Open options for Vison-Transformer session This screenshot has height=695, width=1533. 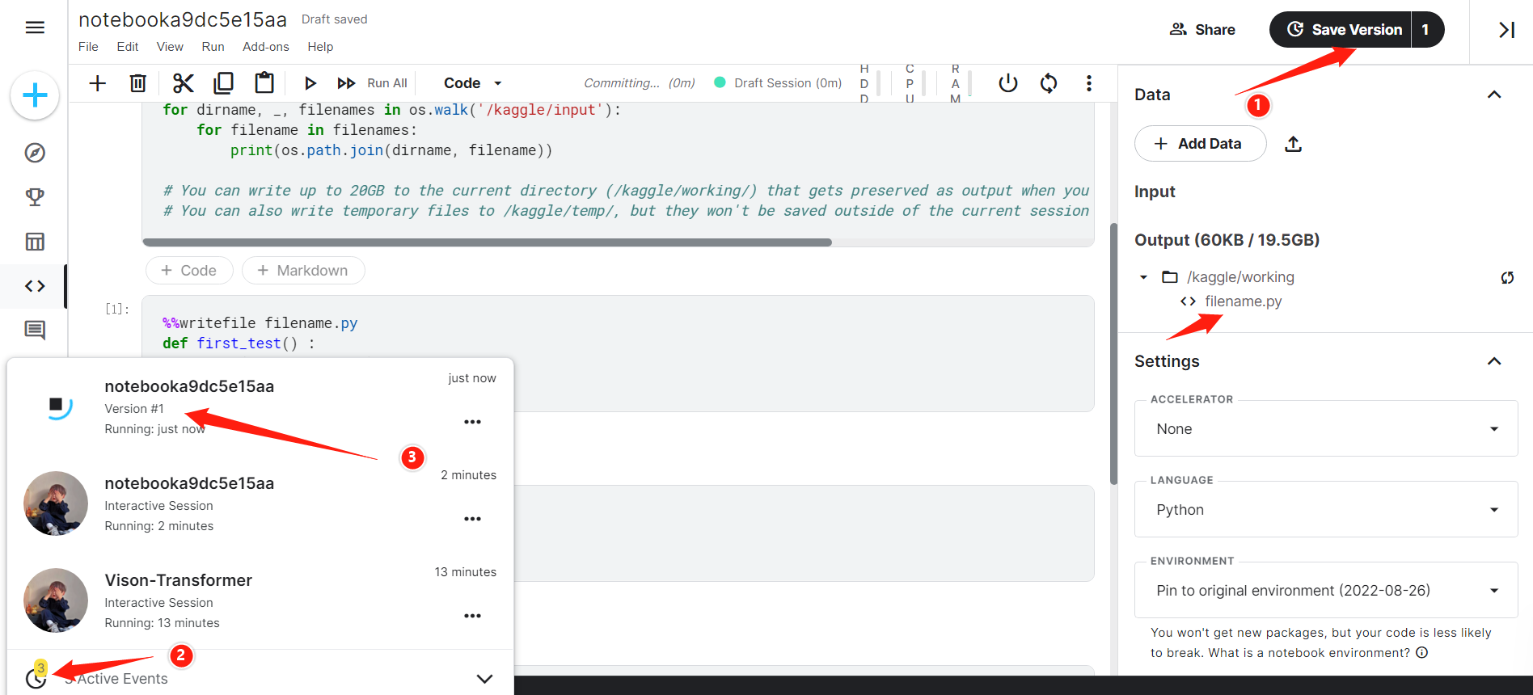[473, 616]
